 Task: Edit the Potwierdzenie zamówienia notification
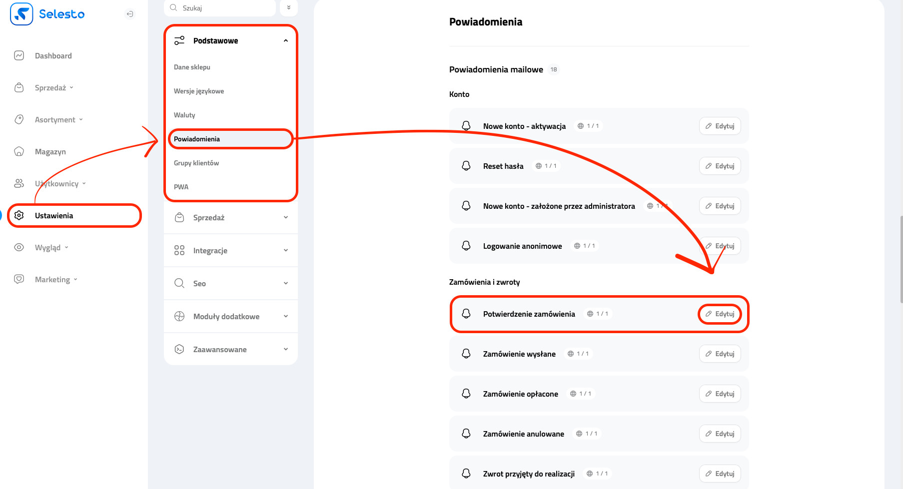(720, 314)
